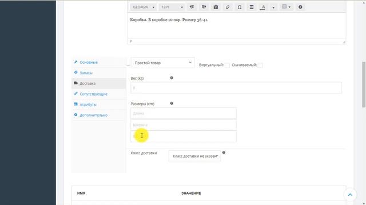Viewport: 366px width, 205px height.
Task: Click the help icon next to Вес (kg)
Action: coord(172,78)
